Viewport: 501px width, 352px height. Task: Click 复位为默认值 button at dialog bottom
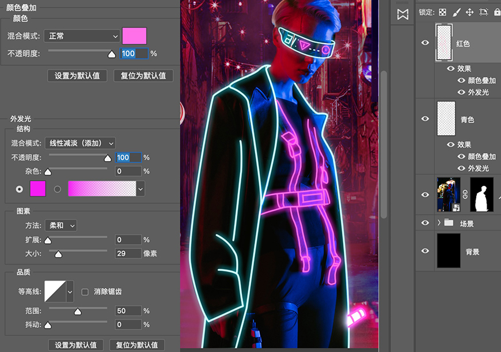pyautogui.click(x=136, y=345)
